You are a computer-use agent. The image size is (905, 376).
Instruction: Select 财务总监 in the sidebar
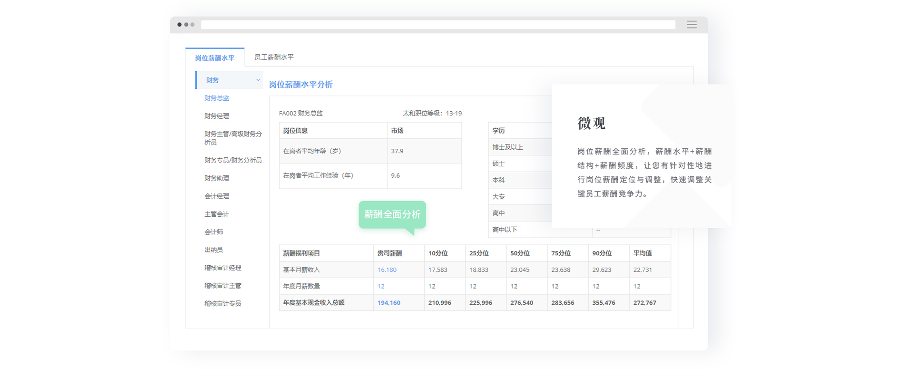[217, 98]
